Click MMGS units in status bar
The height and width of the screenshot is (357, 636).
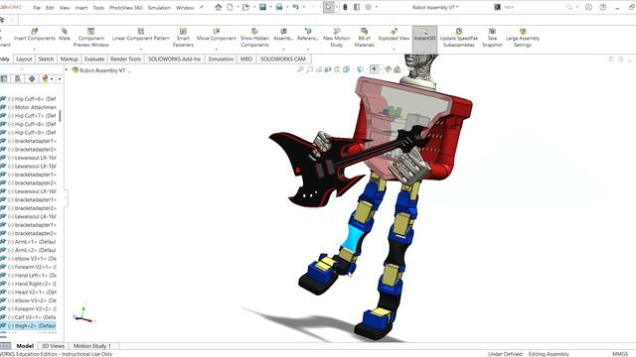(x=620, y=354)
